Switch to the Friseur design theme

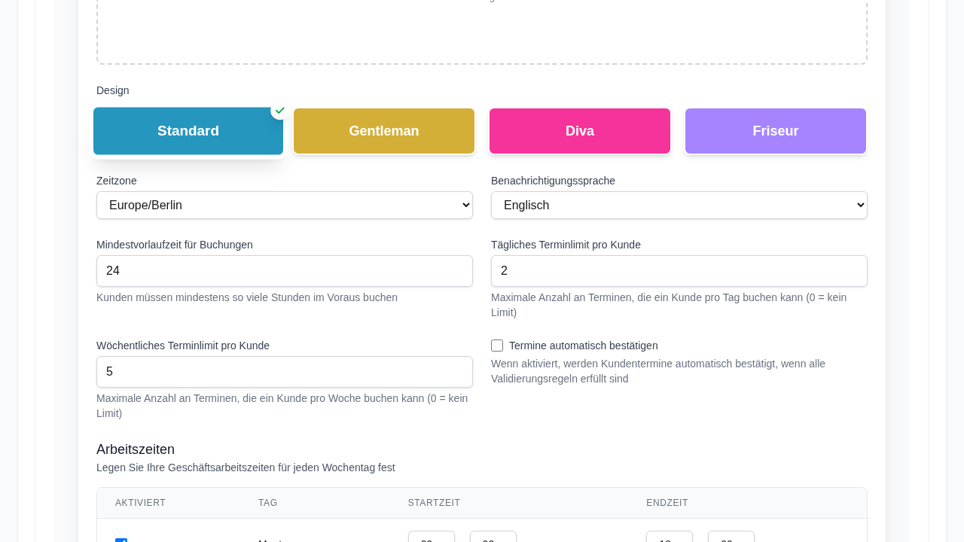pos(776,131)
